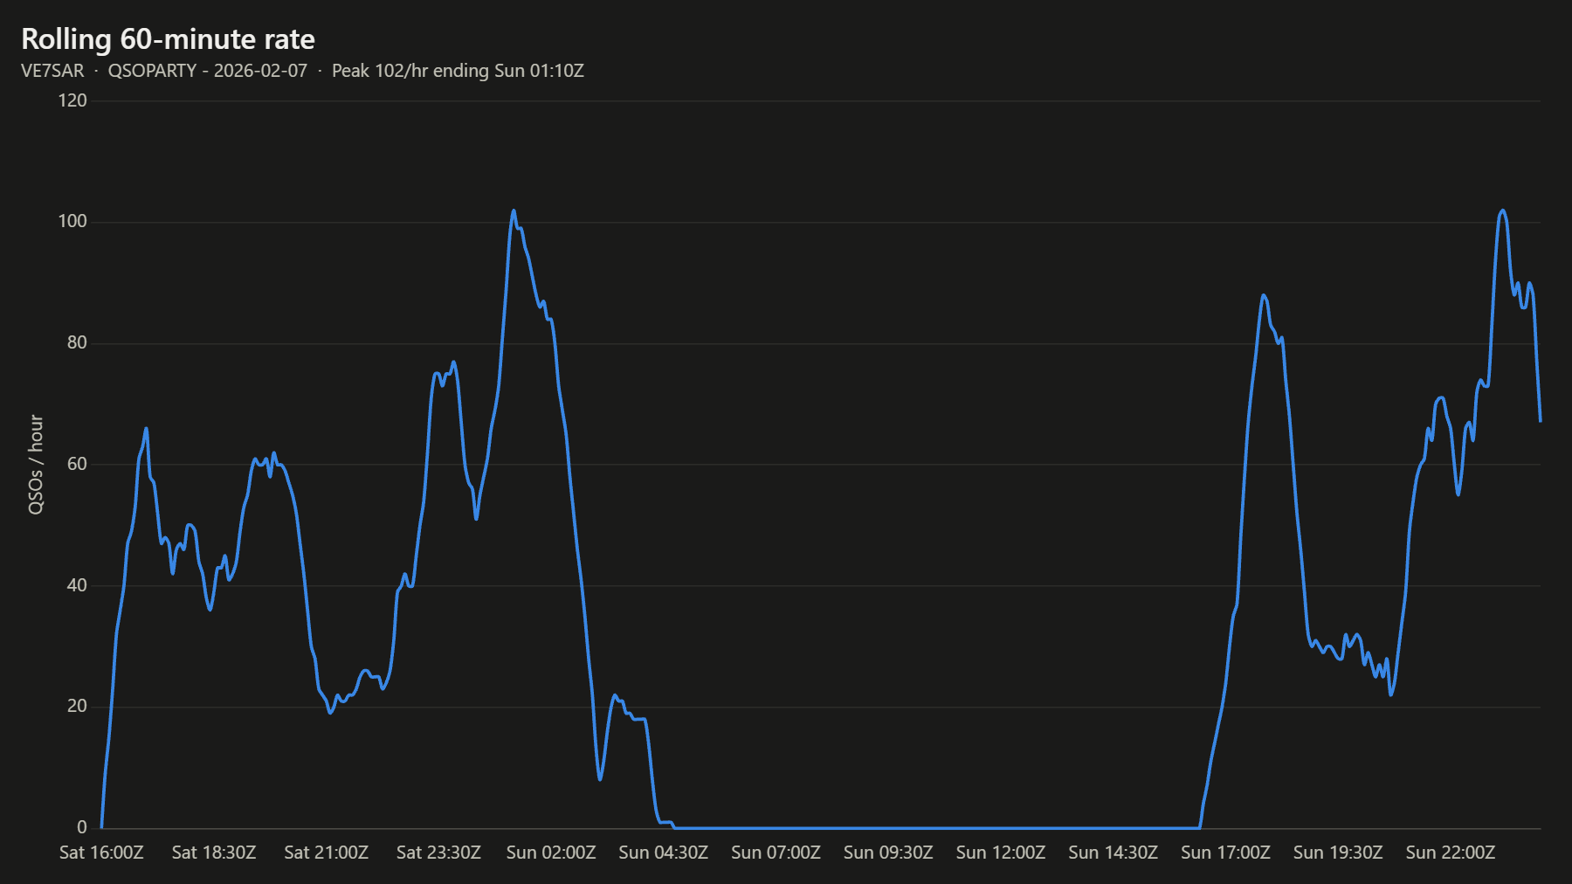Viewport: 1572px width, 884px height.
Task: Click the Sun 12:00Z axis label
Action: coord(1001,853)
